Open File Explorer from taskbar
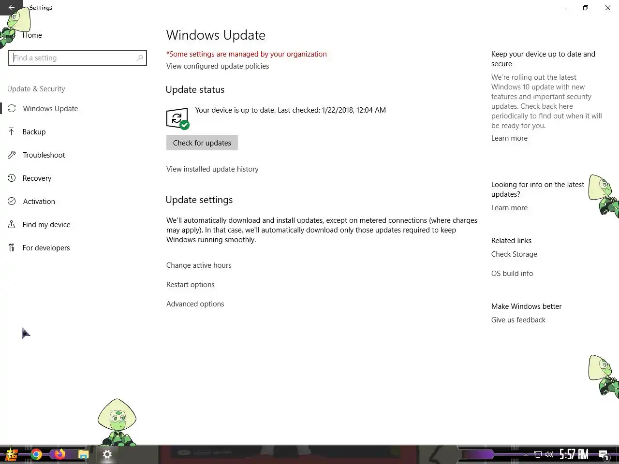The width and height of the screenshot is (619, 464). 84,454
